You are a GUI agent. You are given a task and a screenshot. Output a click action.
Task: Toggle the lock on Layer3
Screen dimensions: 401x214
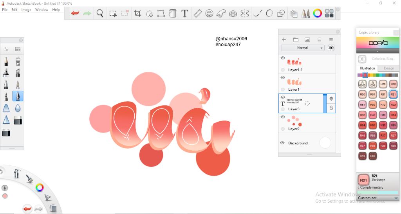(331, 108)
